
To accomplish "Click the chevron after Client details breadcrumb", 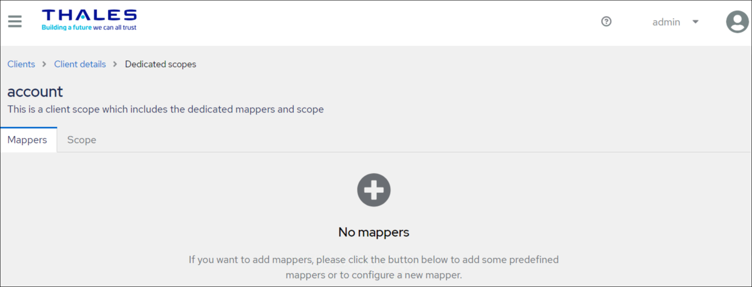I will tap(115, 64).
